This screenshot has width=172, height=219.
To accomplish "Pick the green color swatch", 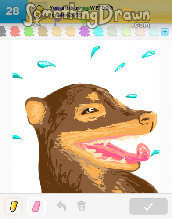I will tap(29, 31).
